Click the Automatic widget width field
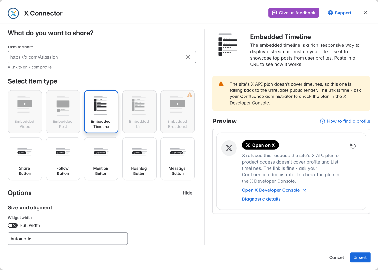 [x=68, y=239]
